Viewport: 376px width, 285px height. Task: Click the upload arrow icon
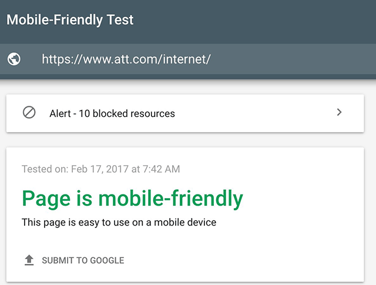(x=29, y=260)
